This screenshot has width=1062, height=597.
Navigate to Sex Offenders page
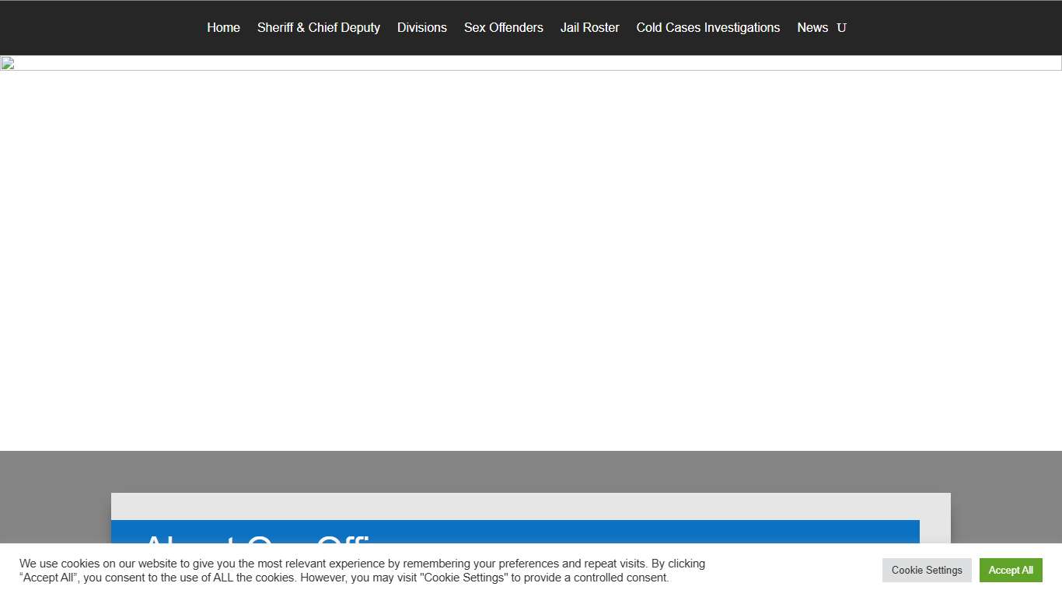point(503,28)
